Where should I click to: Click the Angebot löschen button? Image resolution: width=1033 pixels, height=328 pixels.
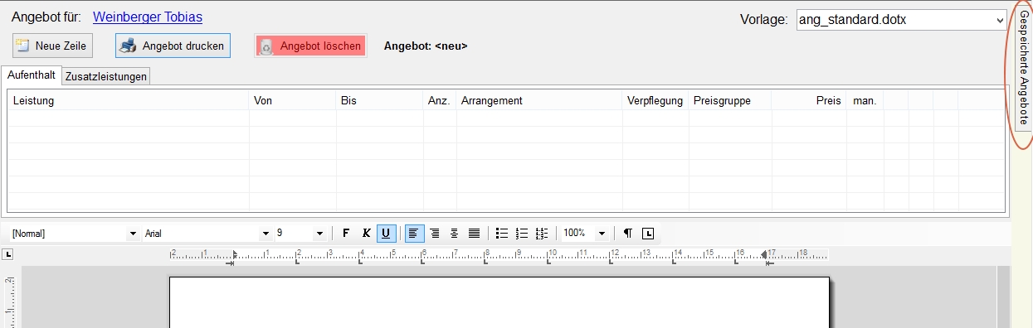click(310, 46)
